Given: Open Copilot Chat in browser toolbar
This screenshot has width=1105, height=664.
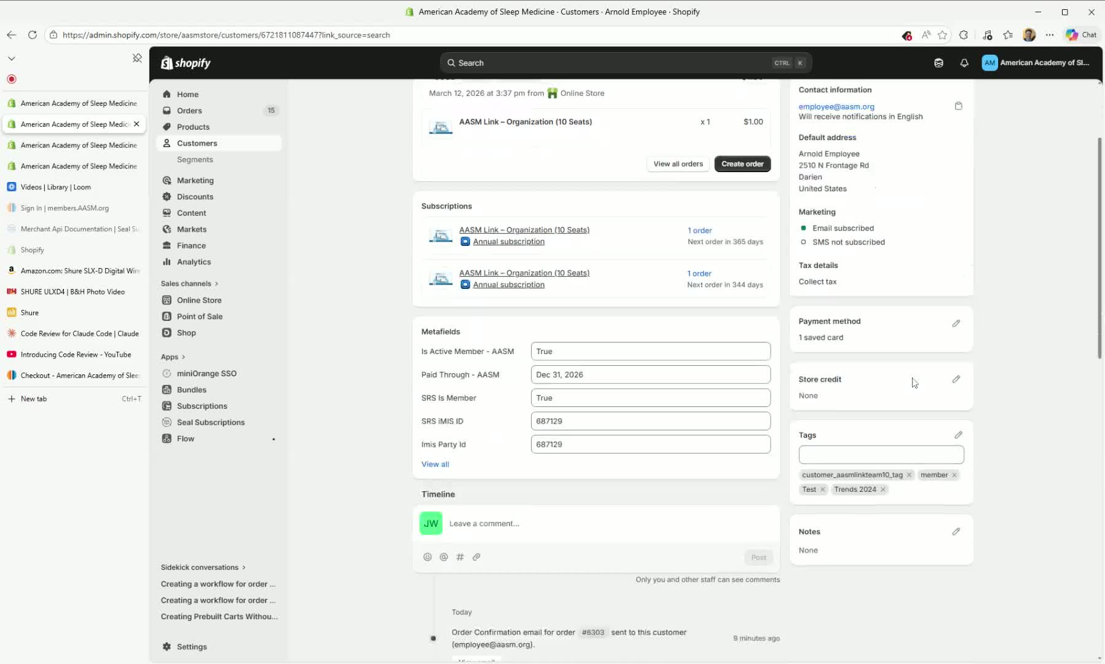Looking at the screenshot, I should pos(1081,35).
